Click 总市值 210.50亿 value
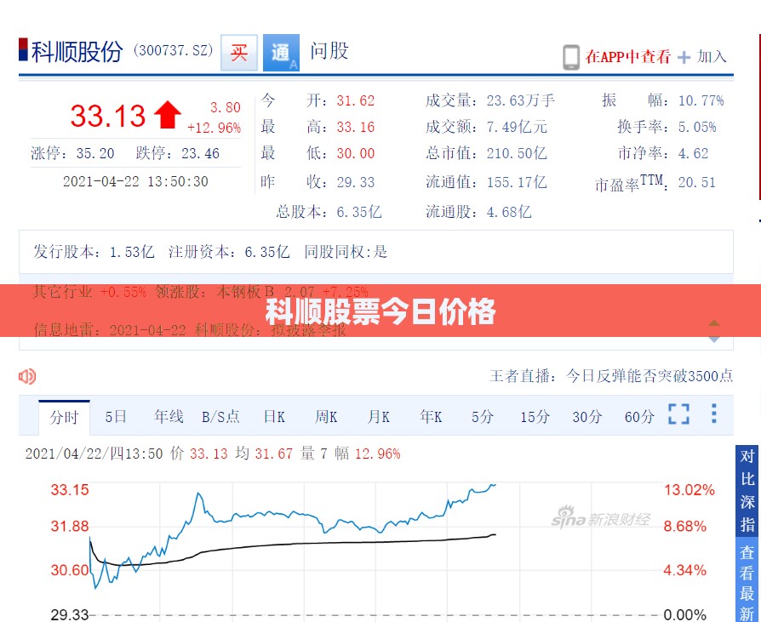The image size is (761, 622). (x=517, y=154)
